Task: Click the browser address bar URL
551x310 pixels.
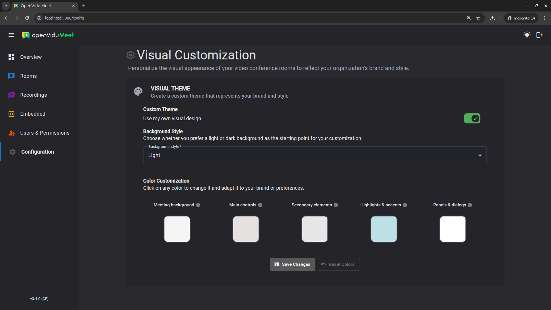Action: [65, 18]
